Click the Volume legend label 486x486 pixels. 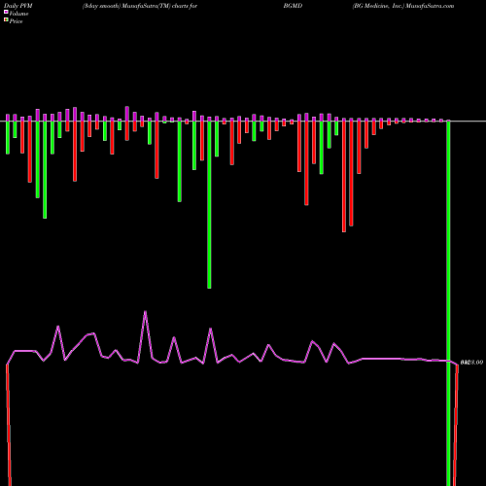click(18, 14)
